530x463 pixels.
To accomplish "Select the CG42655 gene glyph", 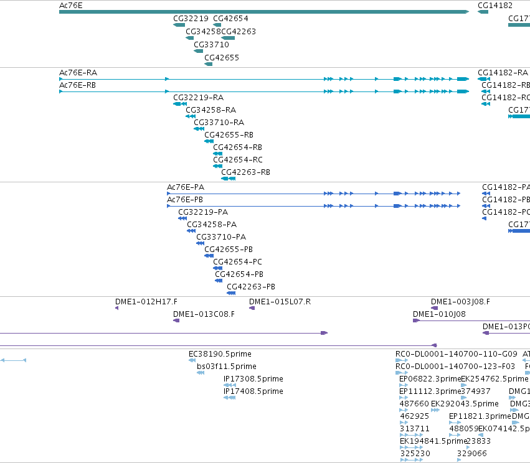I will 209,64.
